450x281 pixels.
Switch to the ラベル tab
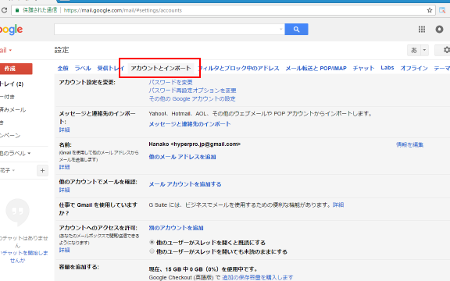click(x=83, y=68)
